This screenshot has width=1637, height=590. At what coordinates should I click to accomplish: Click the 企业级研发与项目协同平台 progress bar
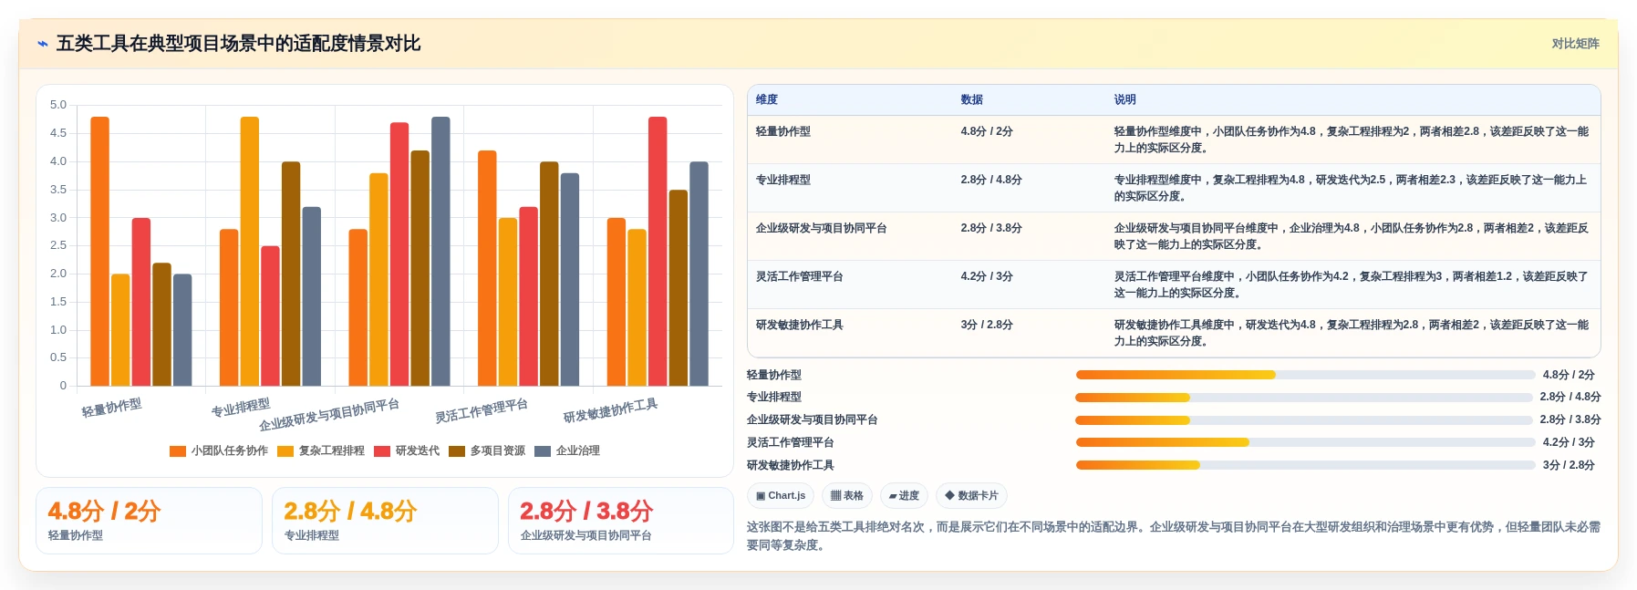point(1304,420)
